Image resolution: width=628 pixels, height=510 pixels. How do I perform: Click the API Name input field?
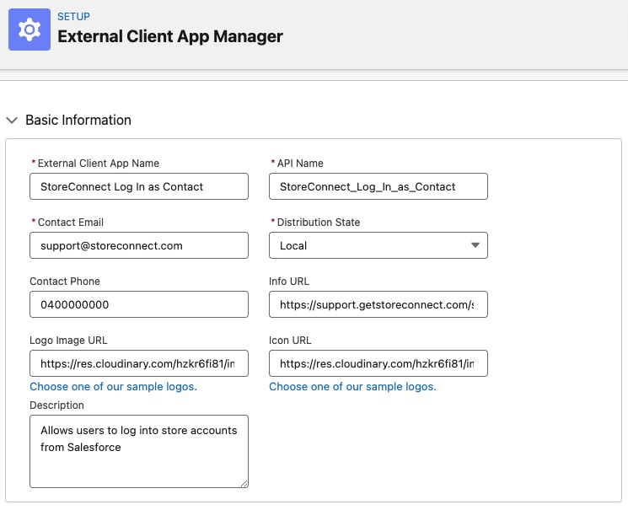click(x=378, y=186)
